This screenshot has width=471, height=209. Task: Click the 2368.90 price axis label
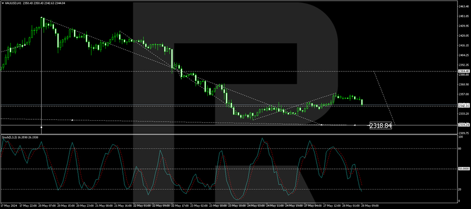tap(464, 84)
